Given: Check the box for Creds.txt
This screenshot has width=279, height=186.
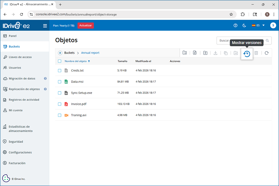Looking at the screenshot, I should pyautogui.click(x=60, y=70).
